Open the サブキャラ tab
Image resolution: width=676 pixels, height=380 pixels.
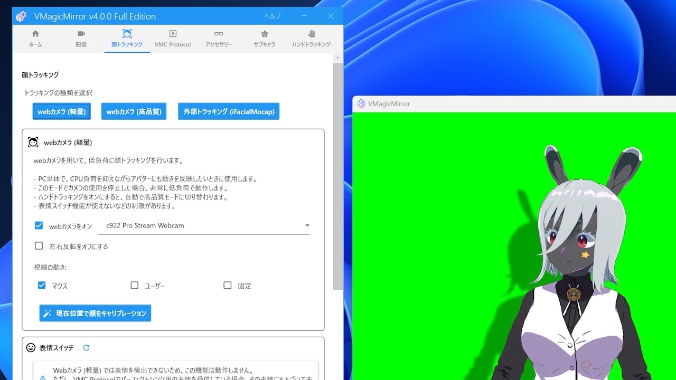click(x=265, y=39)
